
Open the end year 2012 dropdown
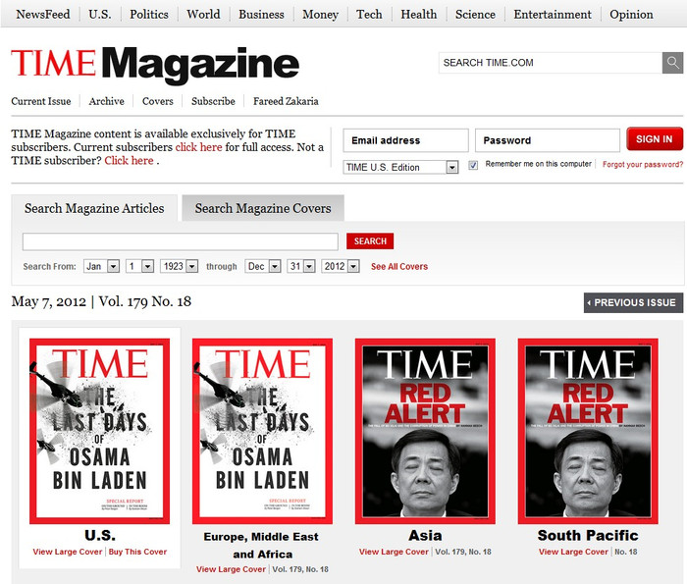[x=341, y=266]
